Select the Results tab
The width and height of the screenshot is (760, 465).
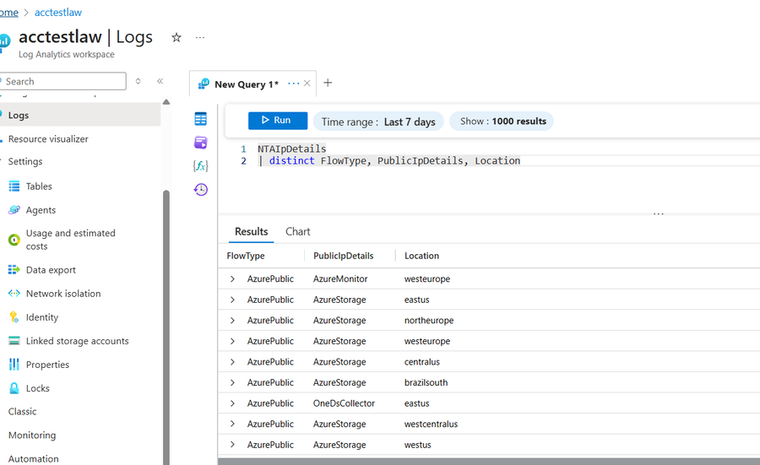[251, 231]
